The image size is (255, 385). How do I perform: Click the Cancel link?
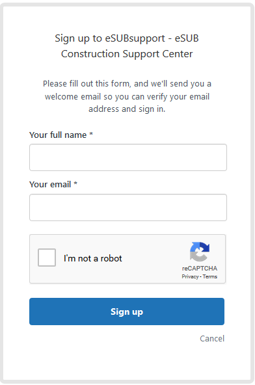212,339
